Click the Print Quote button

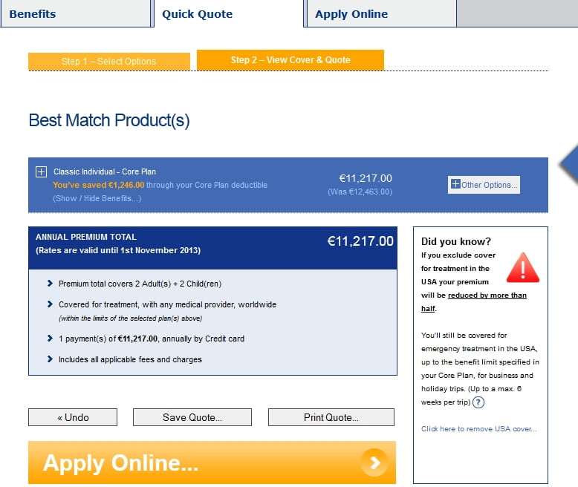click(x=331, y=417)
